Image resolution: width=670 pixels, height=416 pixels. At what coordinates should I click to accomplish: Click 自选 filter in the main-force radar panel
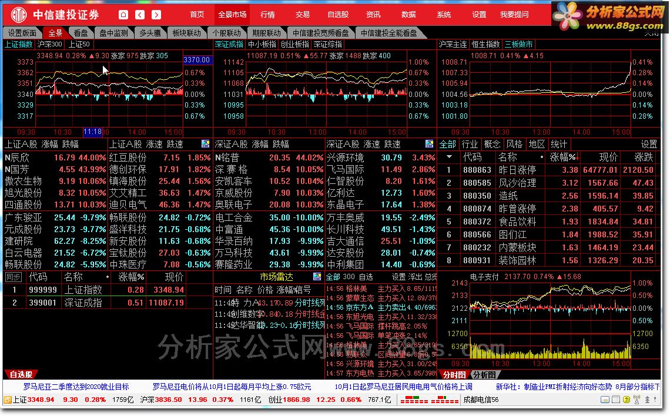tap(366, 277)
